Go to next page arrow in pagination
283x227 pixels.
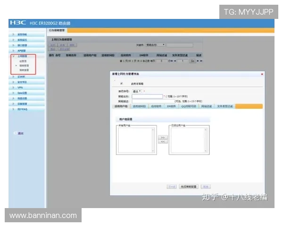pos(198,61)
